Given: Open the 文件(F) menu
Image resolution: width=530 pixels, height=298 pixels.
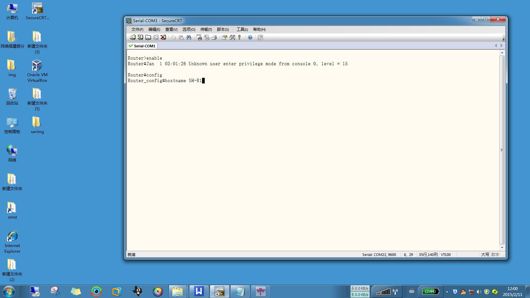Looking at the screenshot, I should pyautogui.click(x=137, y=29).
